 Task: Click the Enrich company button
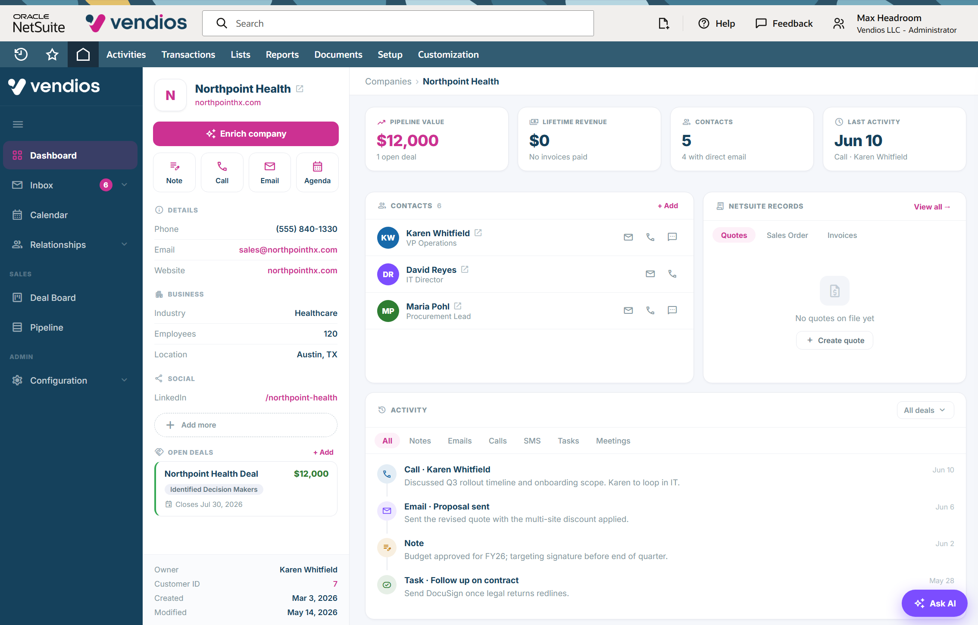pos(246,134)
